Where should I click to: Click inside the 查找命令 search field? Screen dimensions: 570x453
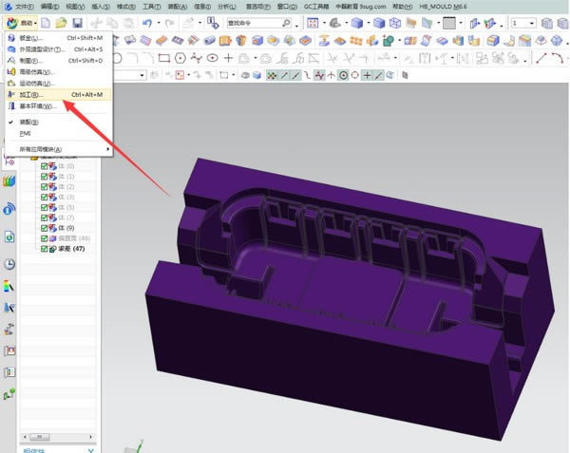(x=252, y=22)
